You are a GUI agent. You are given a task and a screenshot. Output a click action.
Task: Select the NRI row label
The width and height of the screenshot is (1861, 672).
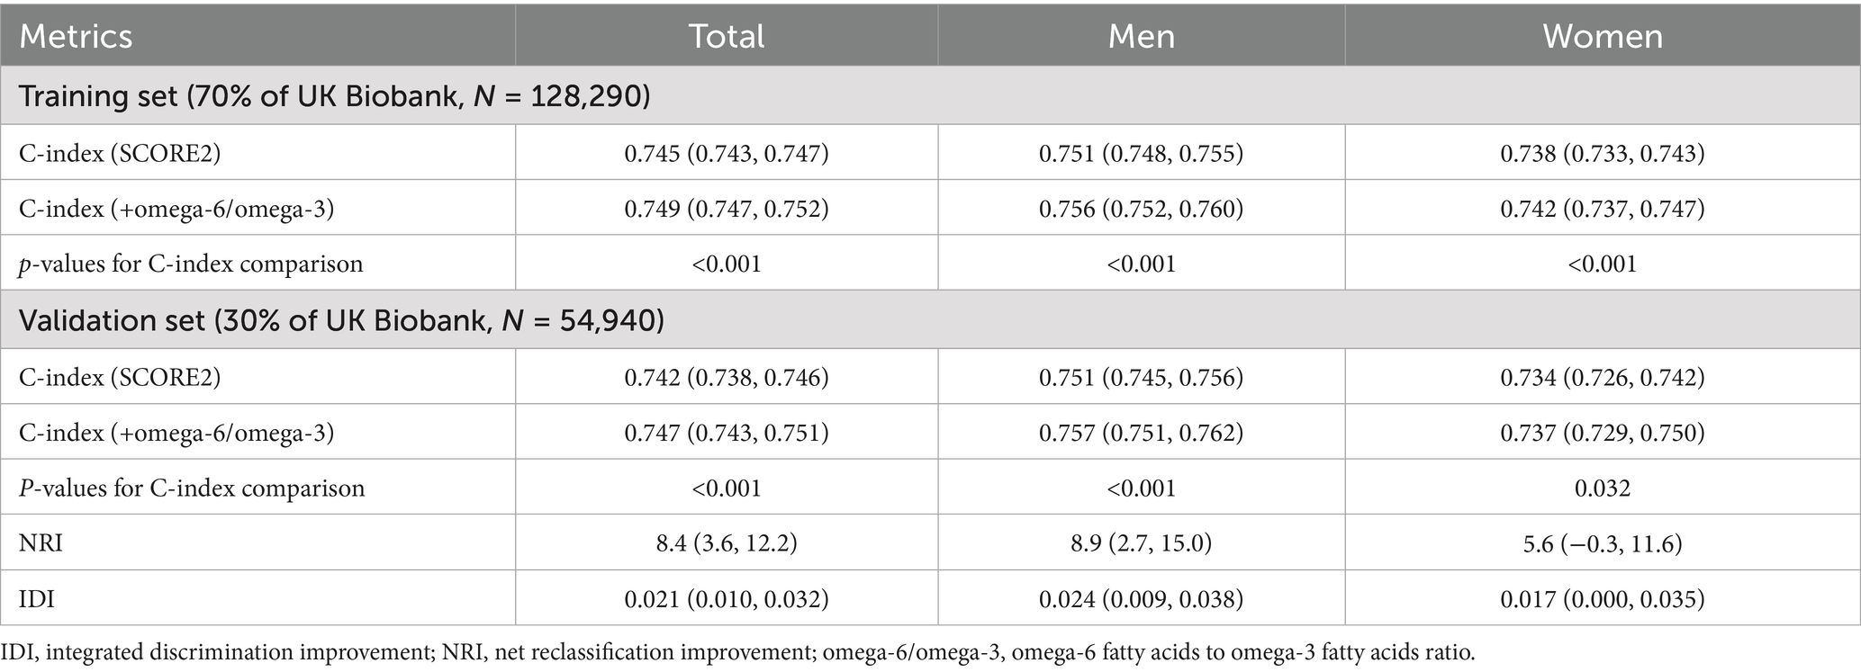click(x=41, y=543)
